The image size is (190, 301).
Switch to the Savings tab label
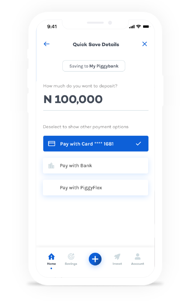[71, 264]
